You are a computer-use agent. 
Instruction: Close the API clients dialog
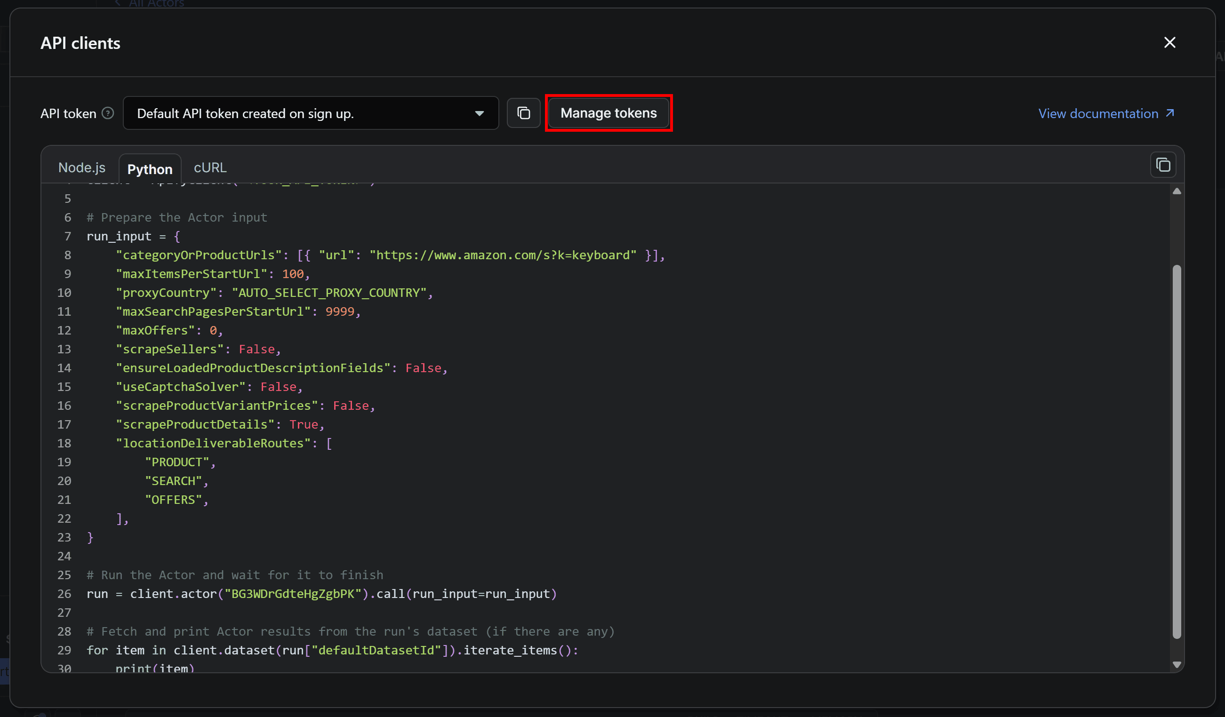[x=1169, y=42]
